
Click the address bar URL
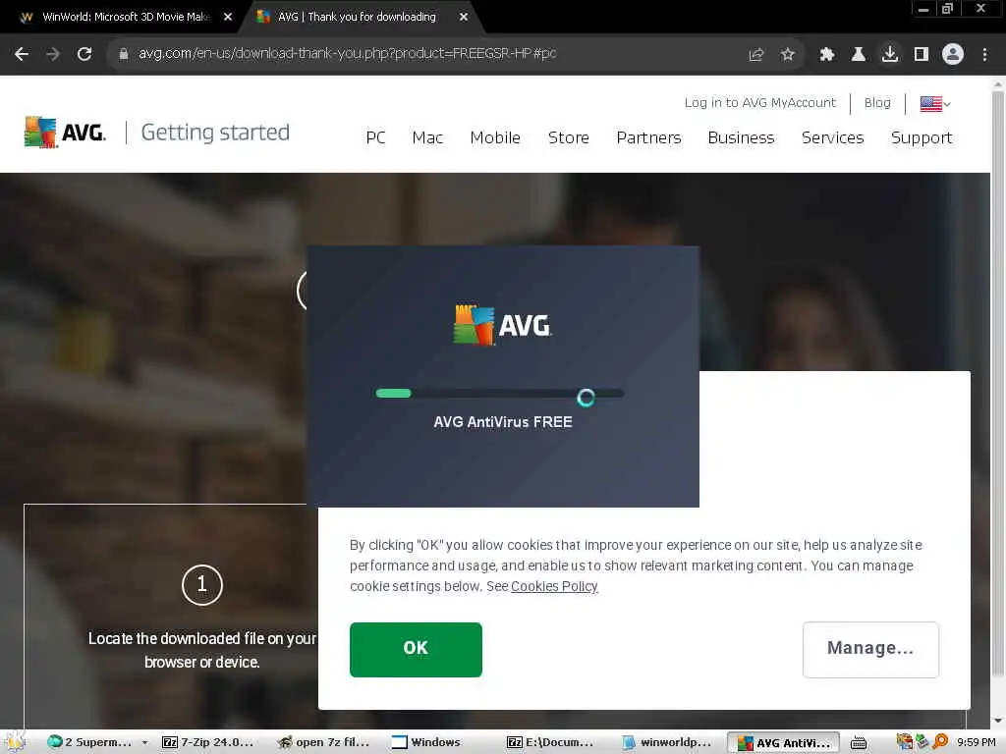point(347,53)
